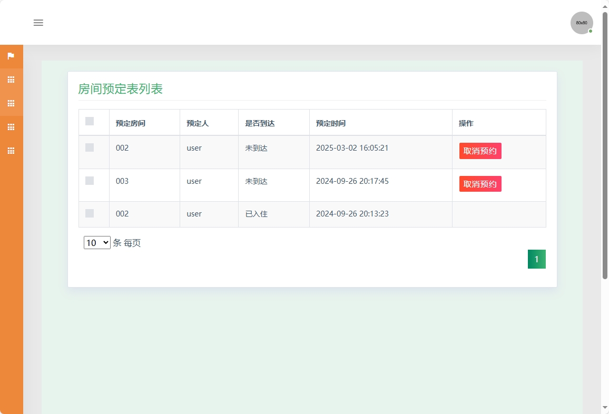The width and height of the screenshot is (609, 414).
Task: Check the 已入住 room 002 row
Action: click(x=89, y=213)
